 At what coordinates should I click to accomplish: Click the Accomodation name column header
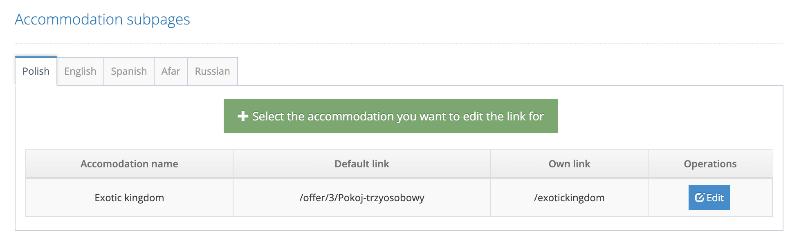click(129, 164)
